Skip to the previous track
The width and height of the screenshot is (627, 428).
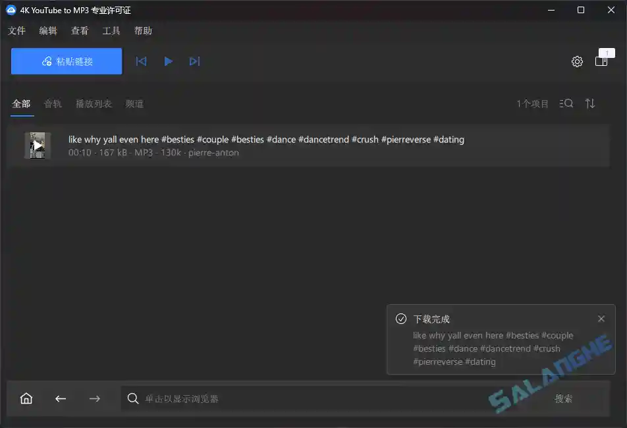[x=141, y=61]
